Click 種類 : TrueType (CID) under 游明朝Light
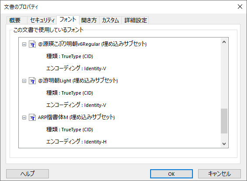 point(69,93)
